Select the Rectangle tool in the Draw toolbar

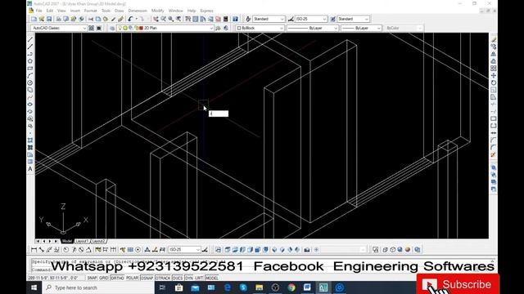(30, 69)
